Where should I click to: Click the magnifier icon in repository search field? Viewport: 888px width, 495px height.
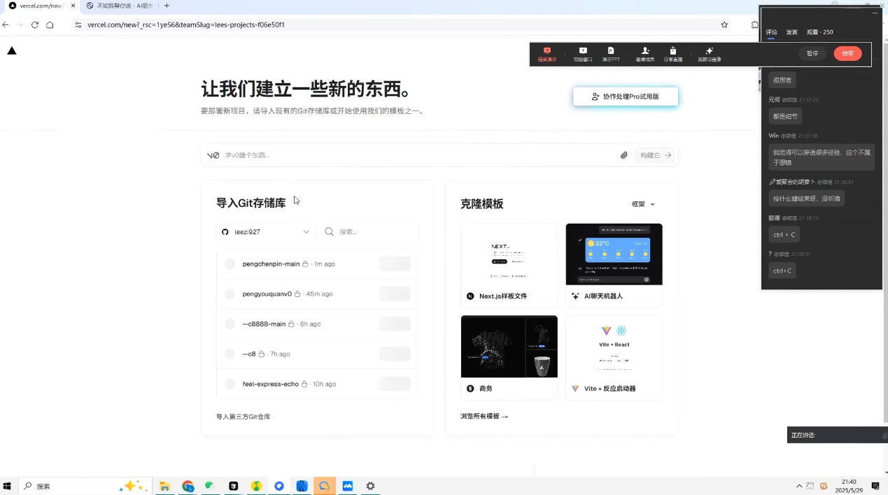point(329,231)
